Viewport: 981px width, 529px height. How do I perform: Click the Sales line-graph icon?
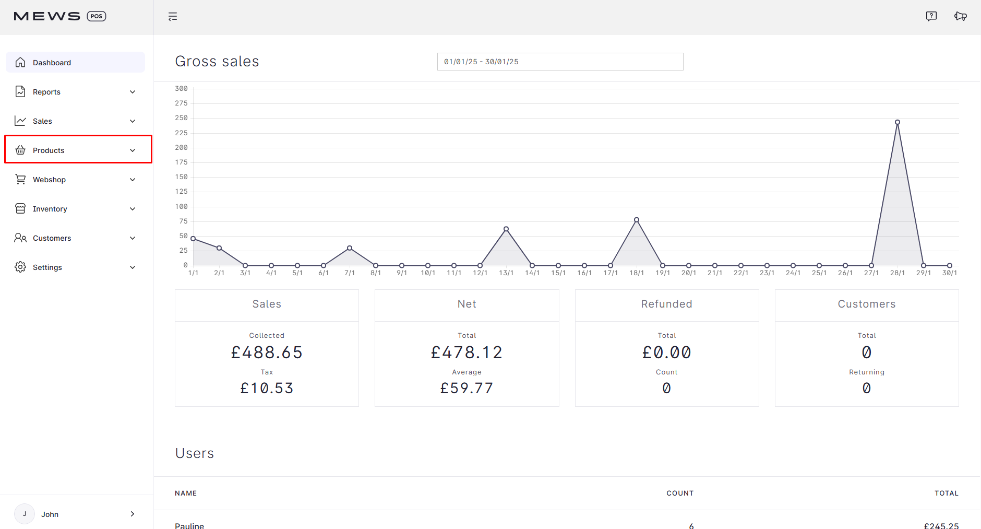pos(20,121)
